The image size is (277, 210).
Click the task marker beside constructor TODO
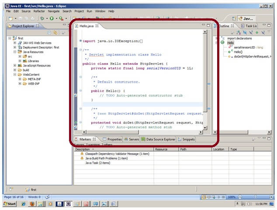click(x=76, y=95)
